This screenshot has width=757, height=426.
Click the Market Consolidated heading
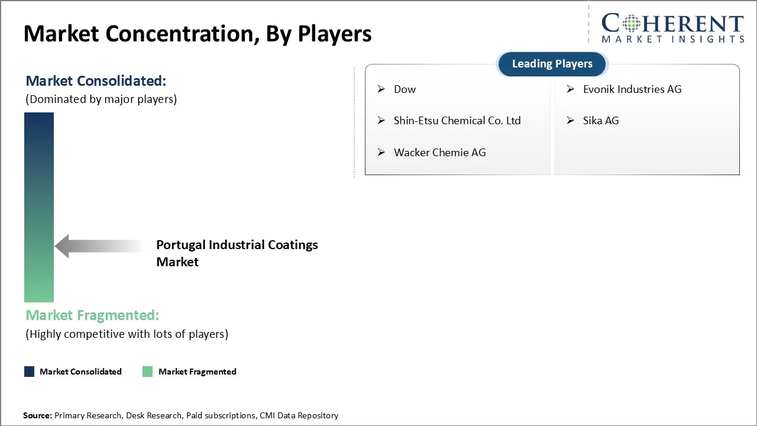(96, 80)
